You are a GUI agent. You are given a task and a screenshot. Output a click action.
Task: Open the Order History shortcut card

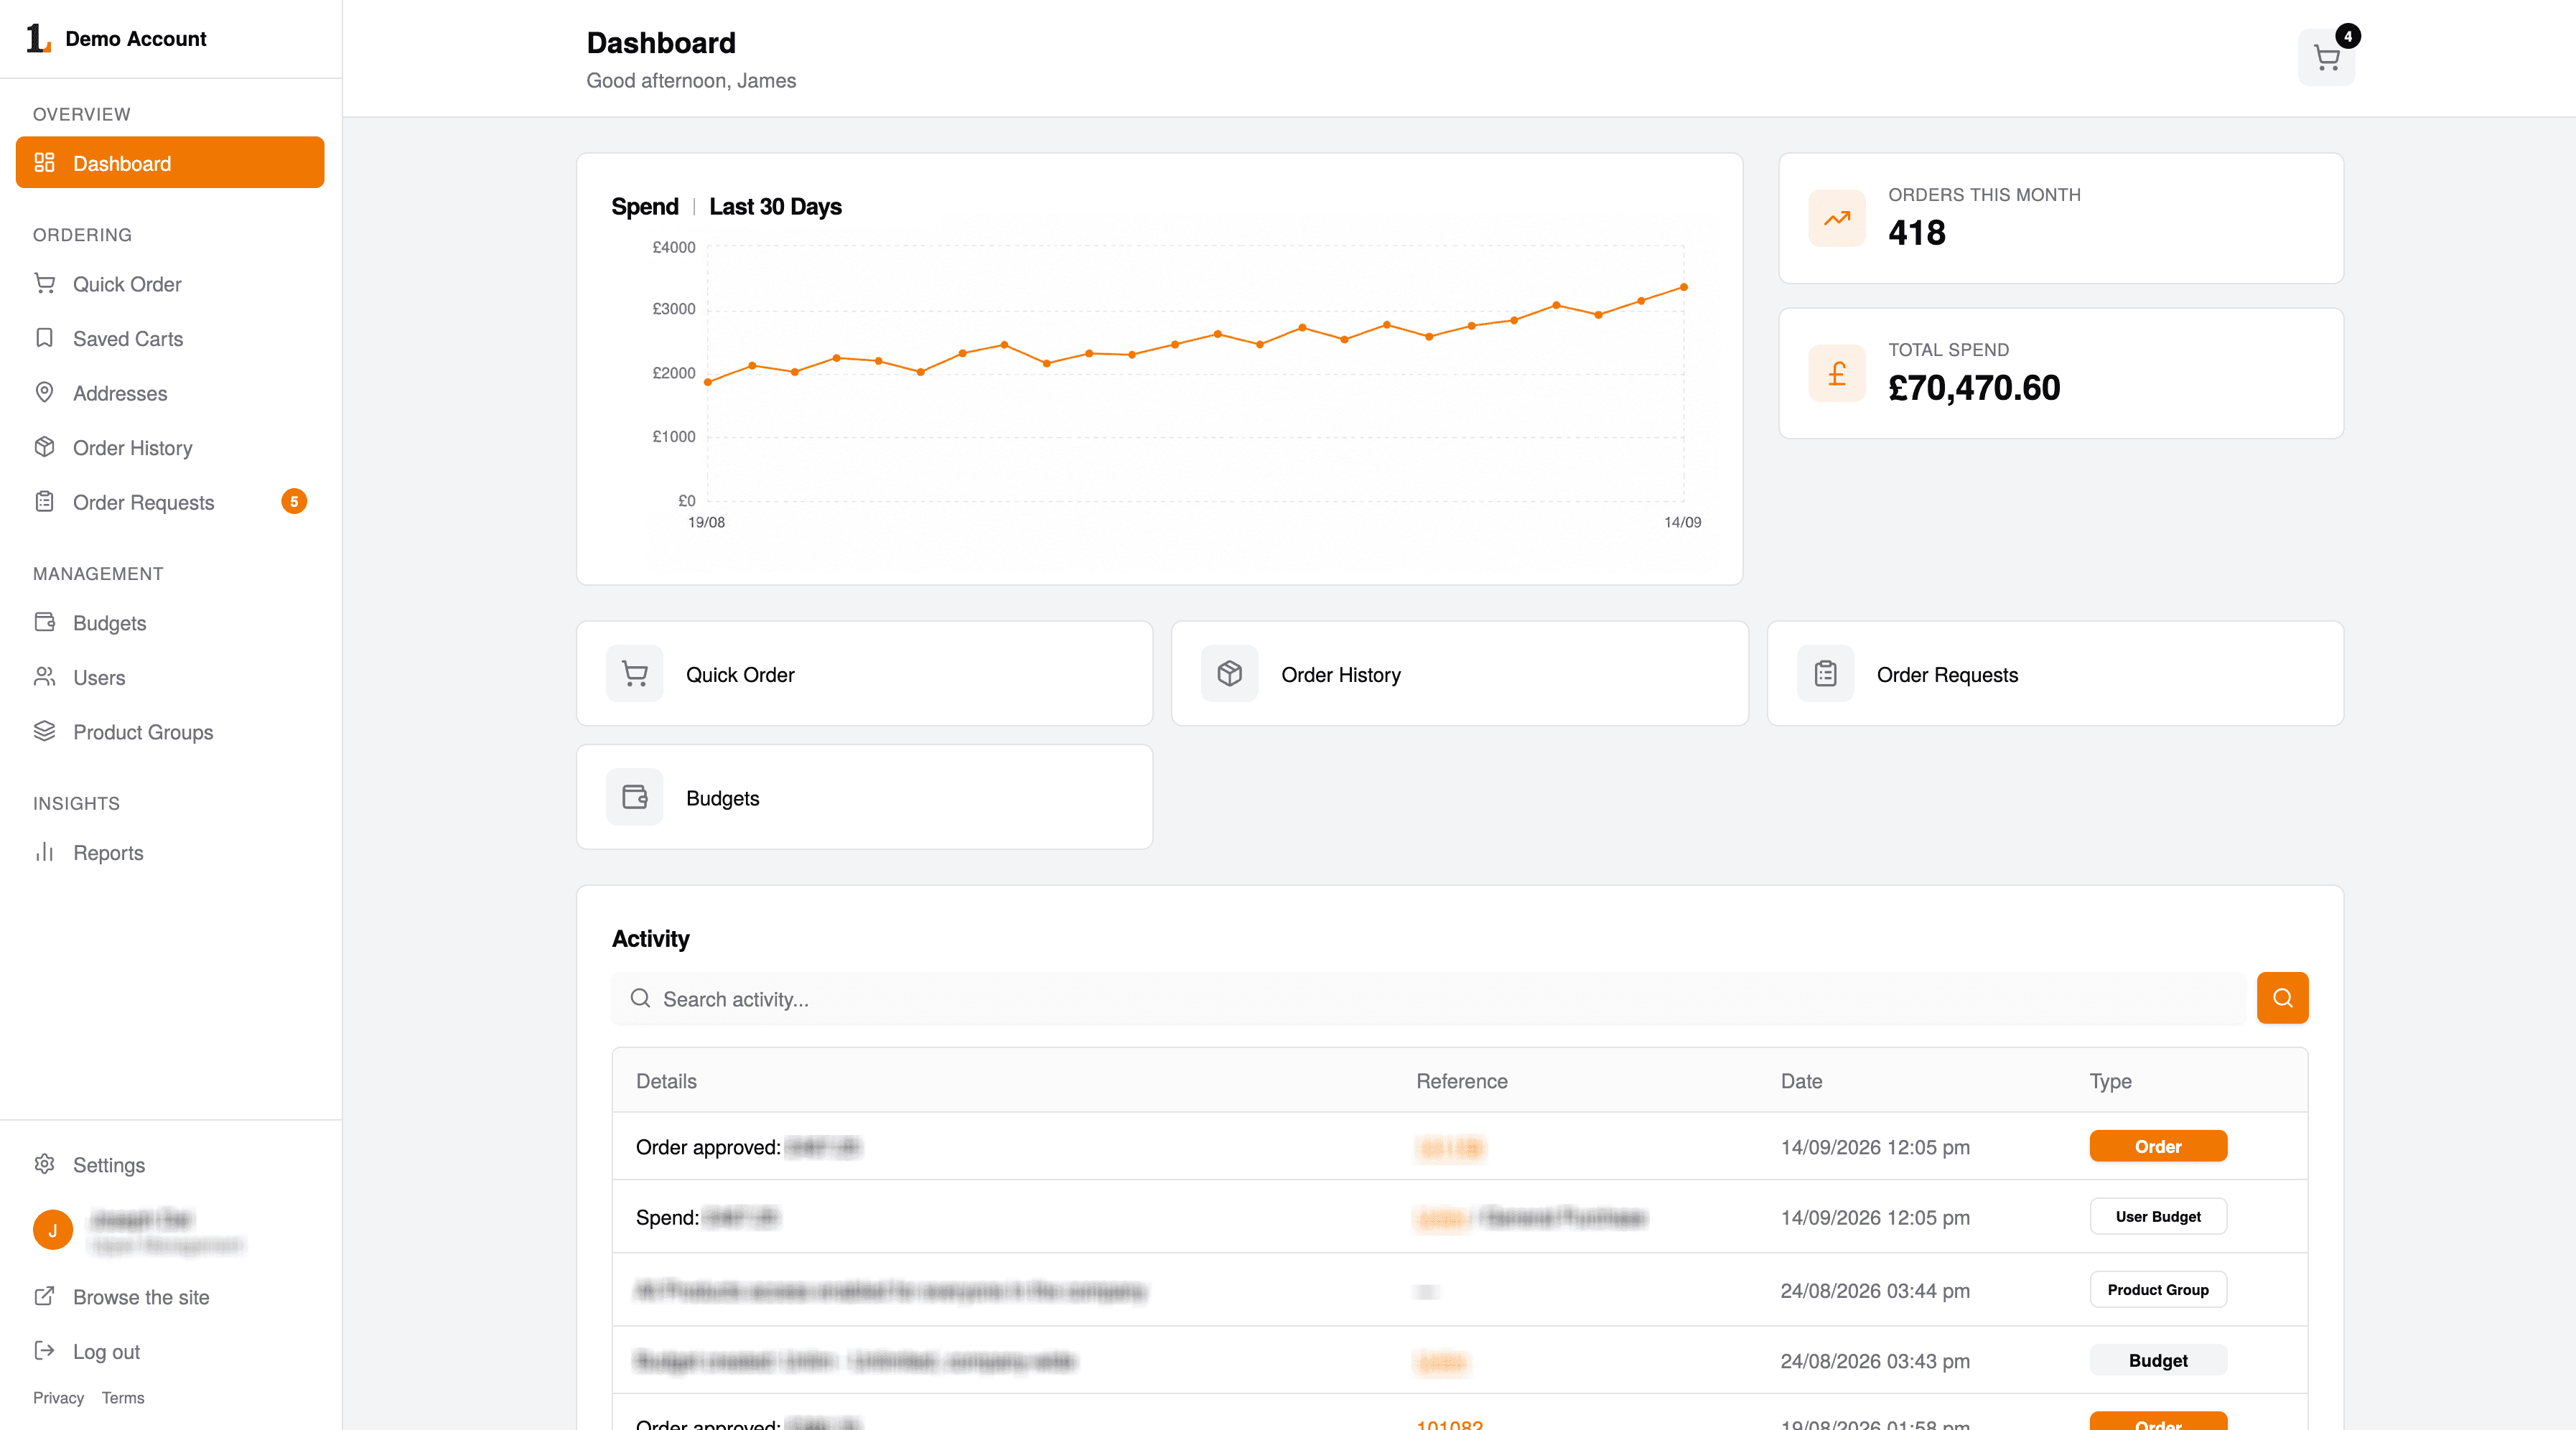click(x=1459, y=673)
